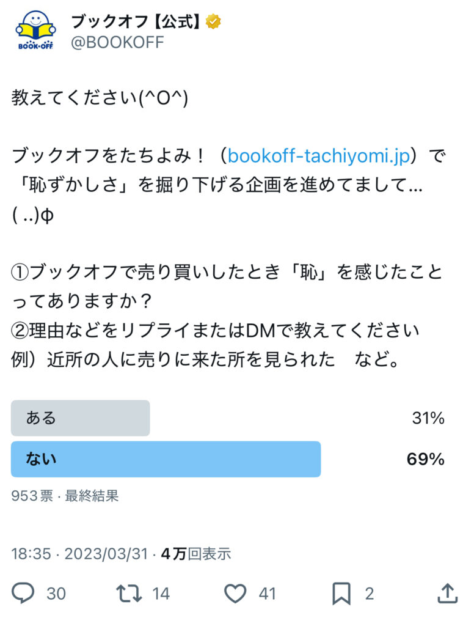This screenshot has width=463, height=626.
Task: Tap the retweet arrows icon
Action: [x=129, y=593]
